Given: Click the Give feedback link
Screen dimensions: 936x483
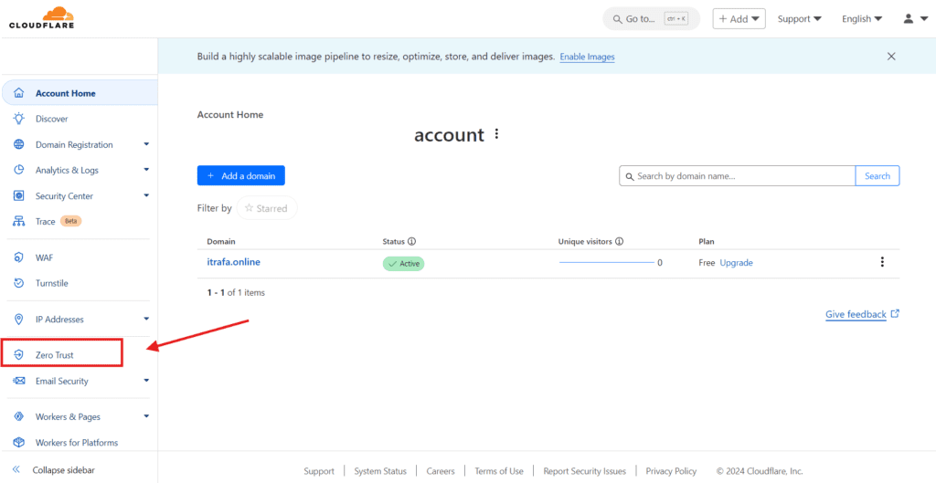Looking at the screenshot, I should [862, 314].
